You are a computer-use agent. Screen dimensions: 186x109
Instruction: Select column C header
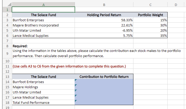click(x=151, y=5)
